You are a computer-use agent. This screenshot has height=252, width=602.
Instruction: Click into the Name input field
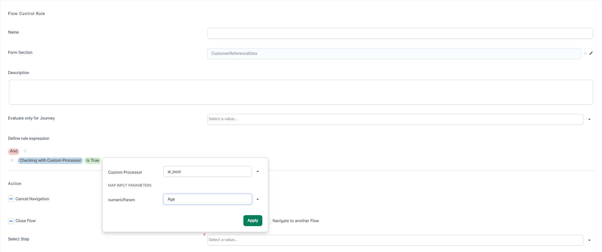(400, 34)
